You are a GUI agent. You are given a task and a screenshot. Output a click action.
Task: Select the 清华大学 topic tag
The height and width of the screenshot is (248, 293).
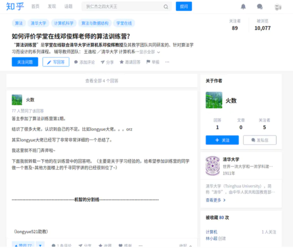coord(38,23)
